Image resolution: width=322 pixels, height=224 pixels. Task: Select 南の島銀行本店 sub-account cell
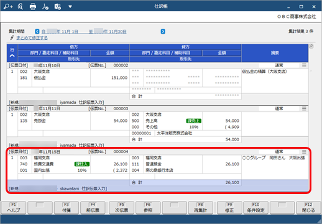pos(159,170)
